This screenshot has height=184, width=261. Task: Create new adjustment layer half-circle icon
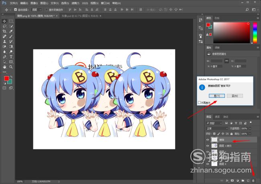[x=238, y=181]
